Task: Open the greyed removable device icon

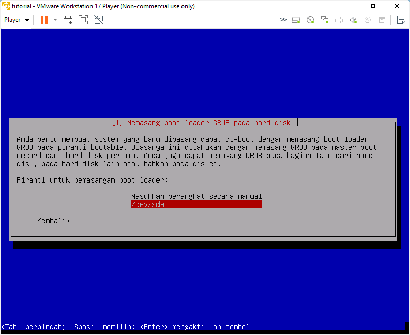Action: (382, 20)
